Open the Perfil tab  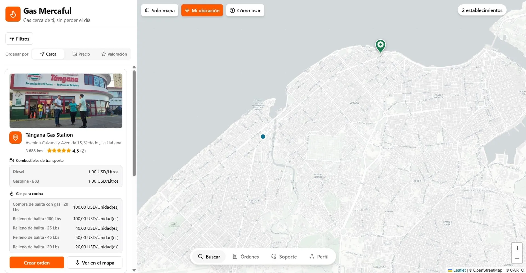click(x=319, y=257)
